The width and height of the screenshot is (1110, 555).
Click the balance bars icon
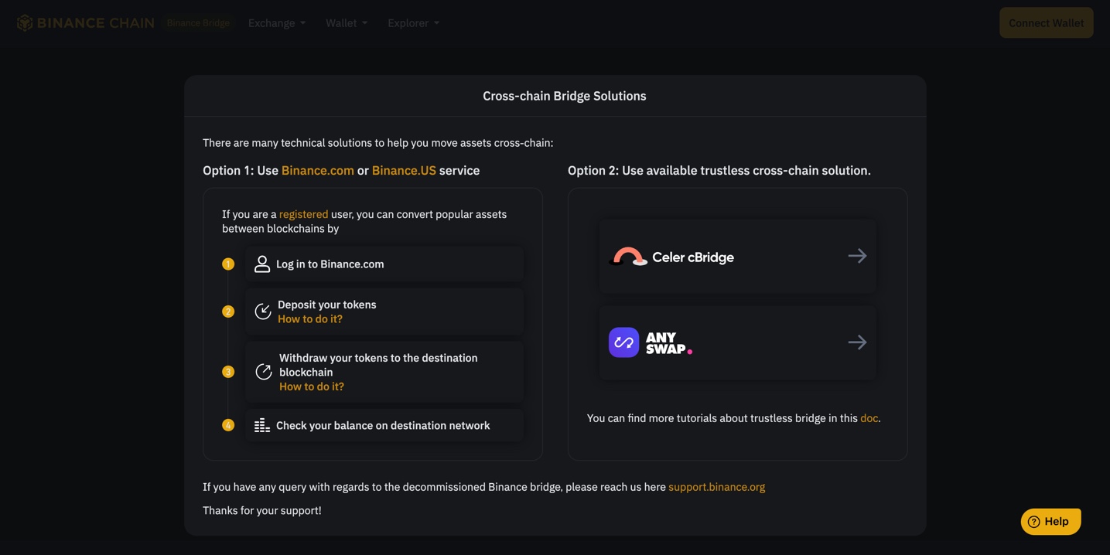coord(262,425)
